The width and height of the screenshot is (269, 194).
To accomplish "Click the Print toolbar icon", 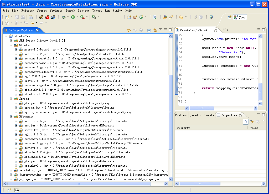I will (x=23, y=17).
